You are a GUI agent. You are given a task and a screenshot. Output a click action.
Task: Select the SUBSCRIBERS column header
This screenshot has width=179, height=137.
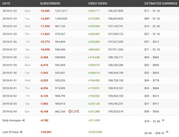pos(50,4)
